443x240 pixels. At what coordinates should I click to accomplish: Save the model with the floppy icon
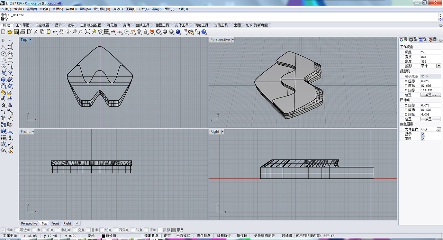coord(16,32)
